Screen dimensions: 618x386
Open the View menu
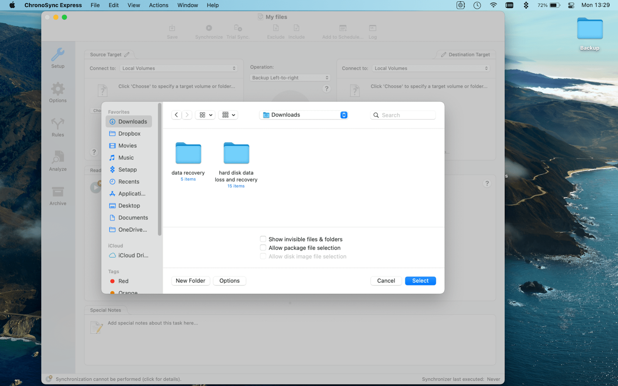coord(134,5)
